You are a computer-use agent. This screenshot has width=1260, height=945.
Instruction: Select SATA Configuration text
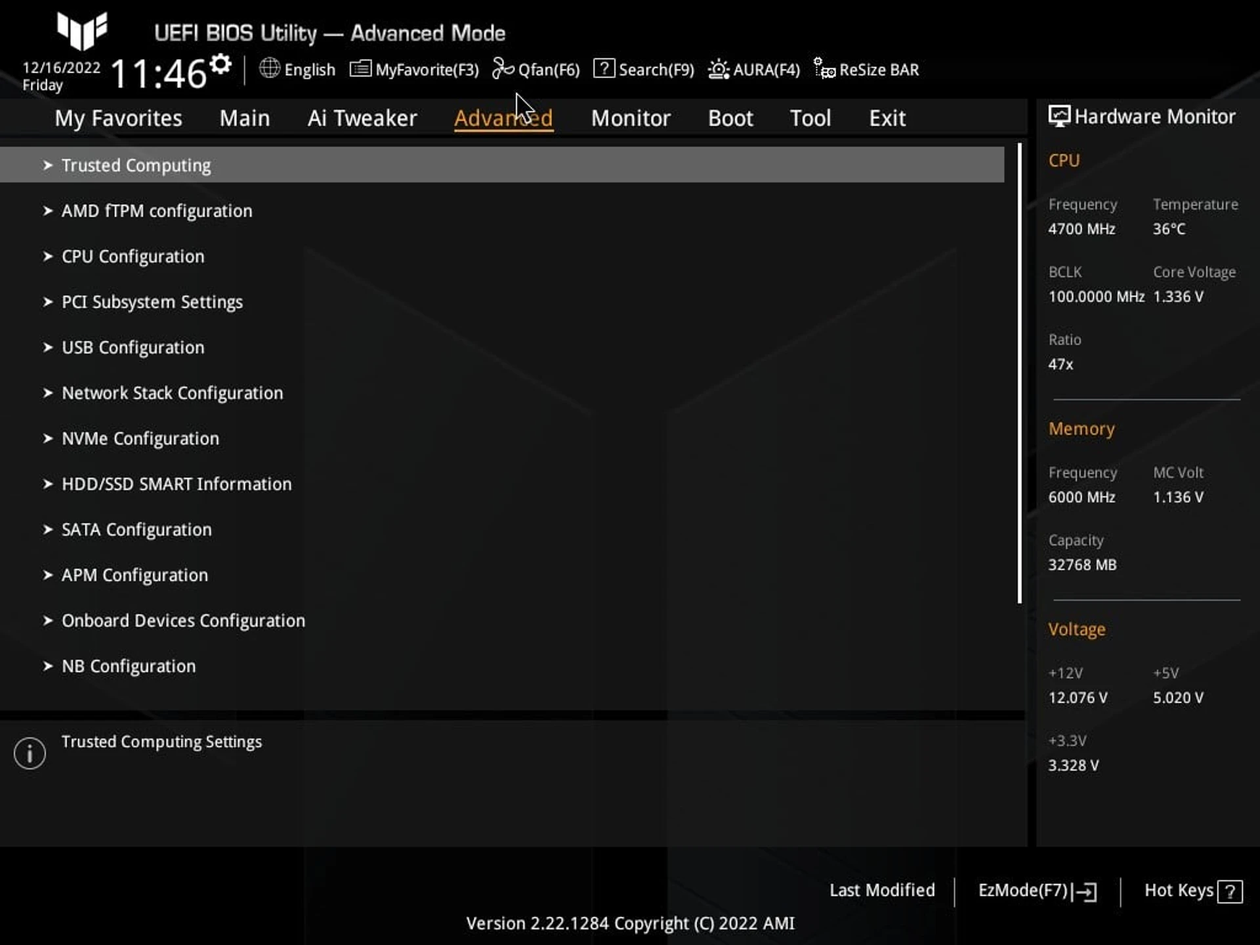(x=136, y=530)
